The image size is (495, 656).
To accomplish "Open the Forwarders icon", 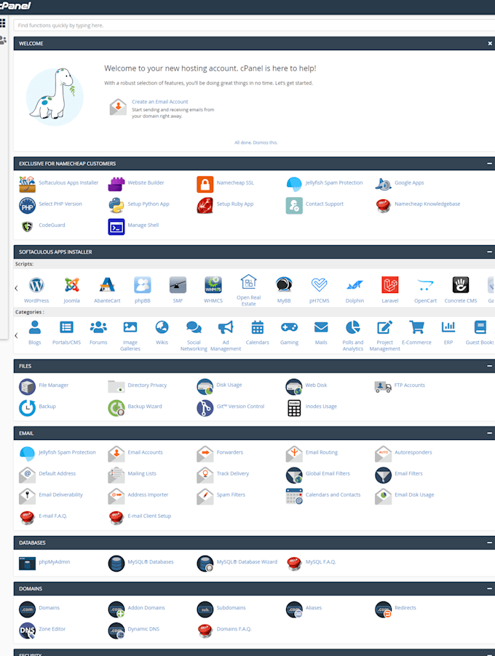I will coord(205,454).
